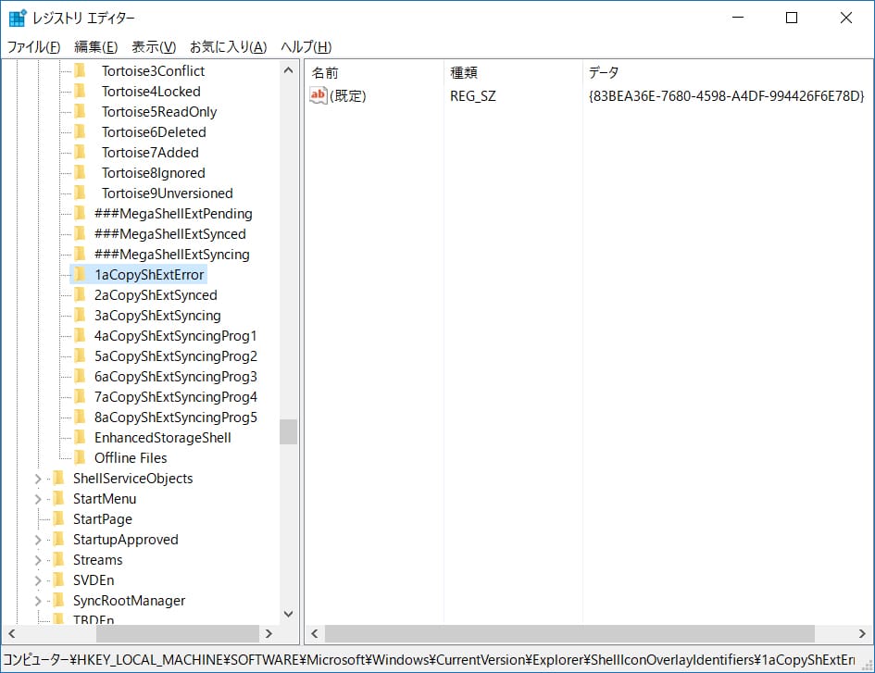Click tree pane scroll up arrow
This screenshot has height=673, width=875.
pyautogui.click(x=289, y=70)
